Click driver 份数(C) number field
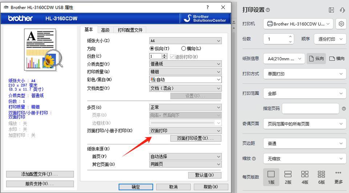 pyautogui.click(x=156, y=56)
